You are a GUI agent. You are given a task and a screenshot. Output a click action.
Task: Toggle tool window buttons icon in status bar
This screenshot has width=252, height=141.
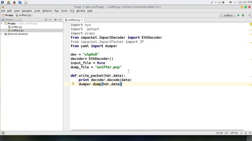(x=3, y=133)
